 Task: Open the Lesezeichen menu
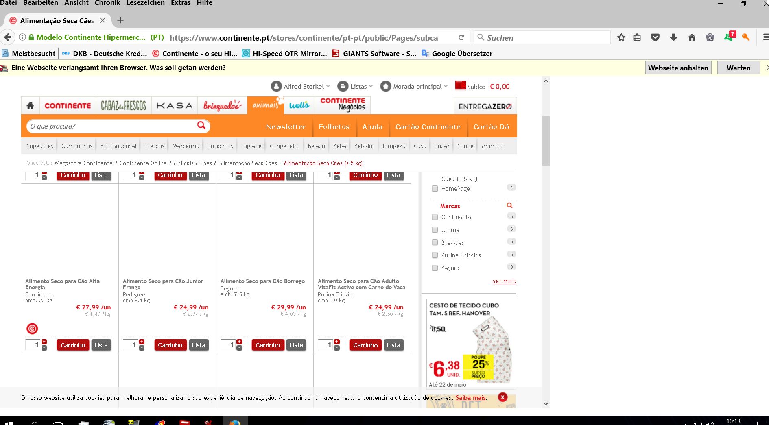[x=145, y=3]
